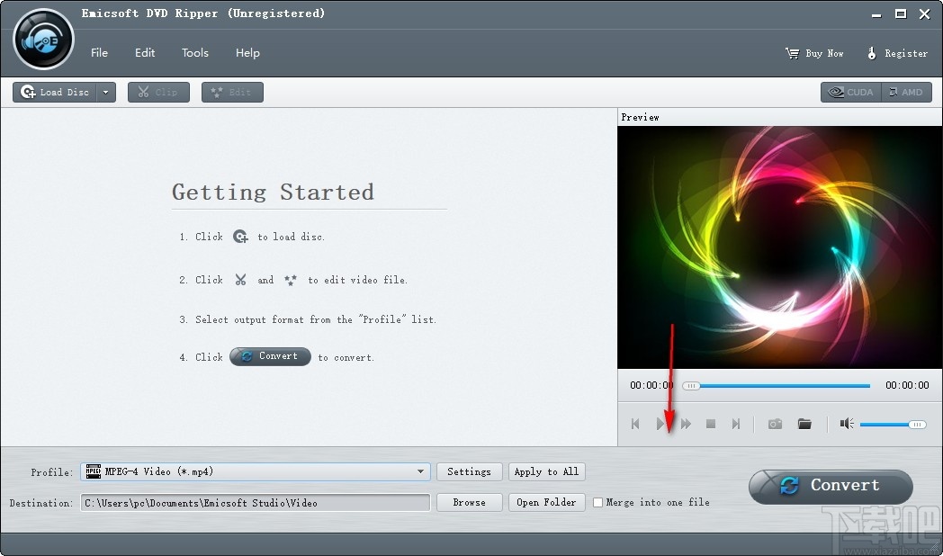Mute the preview volume speaker
943x556 pixels.
coord(846,424)
